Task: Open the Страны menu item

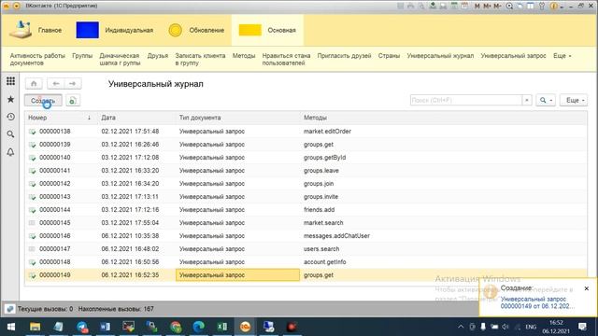Action: 389,56
